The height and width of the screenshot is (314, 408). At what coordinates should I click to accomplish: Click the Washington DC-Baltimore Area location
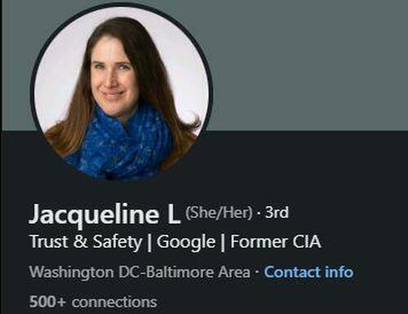click(140, 272)
